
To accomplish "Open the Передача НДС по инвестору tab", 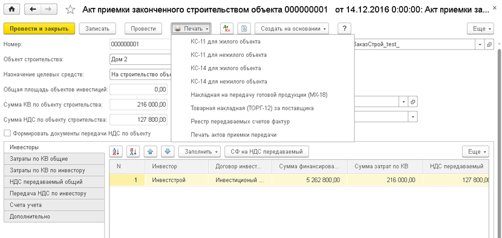I will click(x=54, y=193).
